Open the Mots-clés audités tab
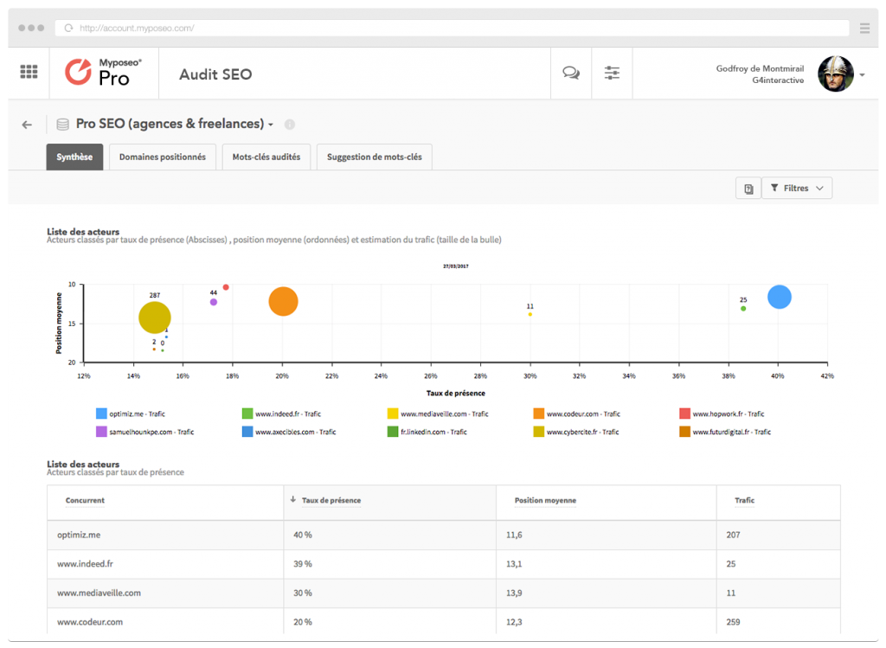Viewport: 886px width, 648px height. click(266, 157)
